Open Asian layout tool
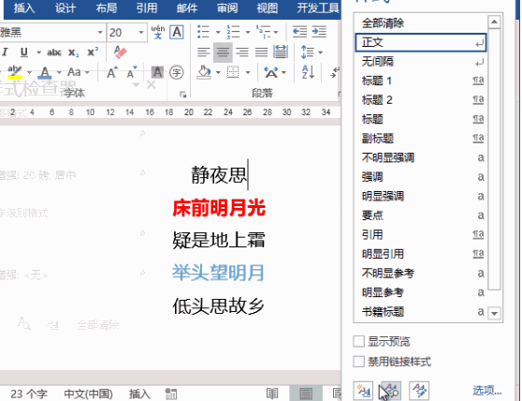Screen dimensions: 522x401 [271, 72]
